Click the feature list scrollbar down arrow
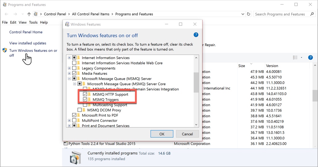The image size is (318, 167). [x=196, y=125]
